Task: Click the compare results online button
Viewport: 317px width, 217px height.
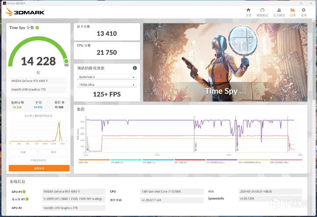Action: click(x=38, y=160)
